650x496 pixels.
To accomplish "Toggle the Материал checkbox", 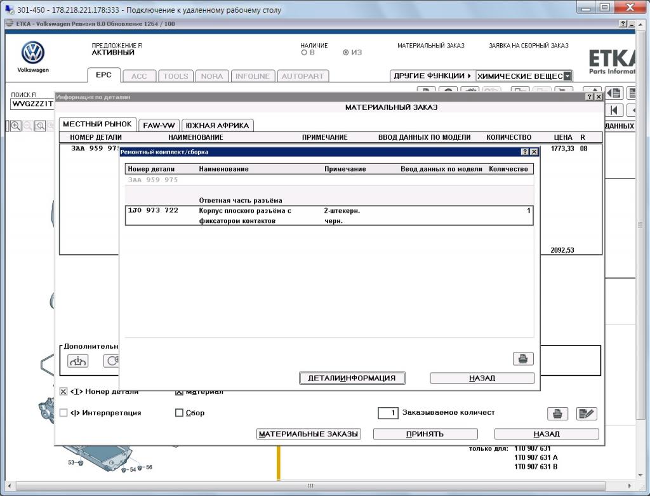I will 178,391.
